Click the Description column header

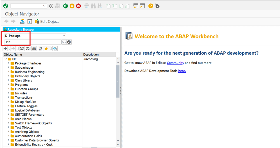[99, 54]
